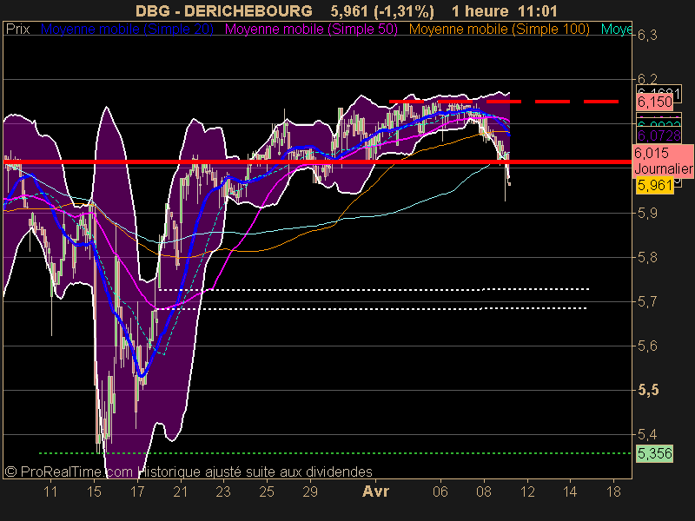Click the red 6,150 price label
The width and height of the screenshot is (695, 521).
[x=655, y=102]
